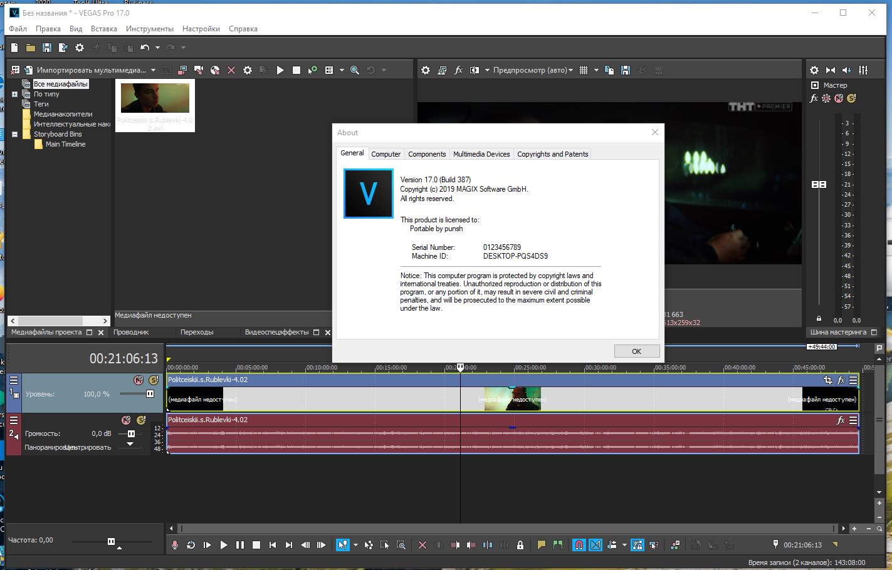Image resolution: width=892 pixels, height=570 pixels.
Task: Click the Copy snapshot to clipboard preview icon
Action: tap(609, 70)
